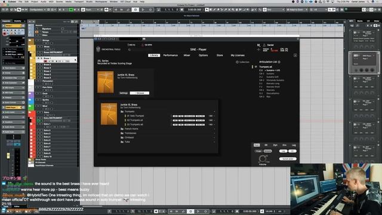Select the Extra INSTRUMENT track
The height and width of the screenshot is (215, 382).
[53, 118]
